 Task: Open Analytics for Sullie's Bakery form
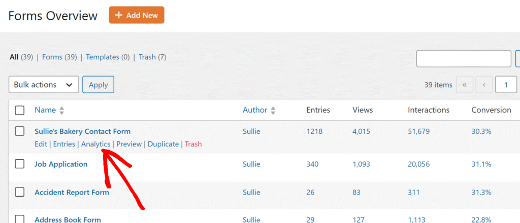click(96, 144)
